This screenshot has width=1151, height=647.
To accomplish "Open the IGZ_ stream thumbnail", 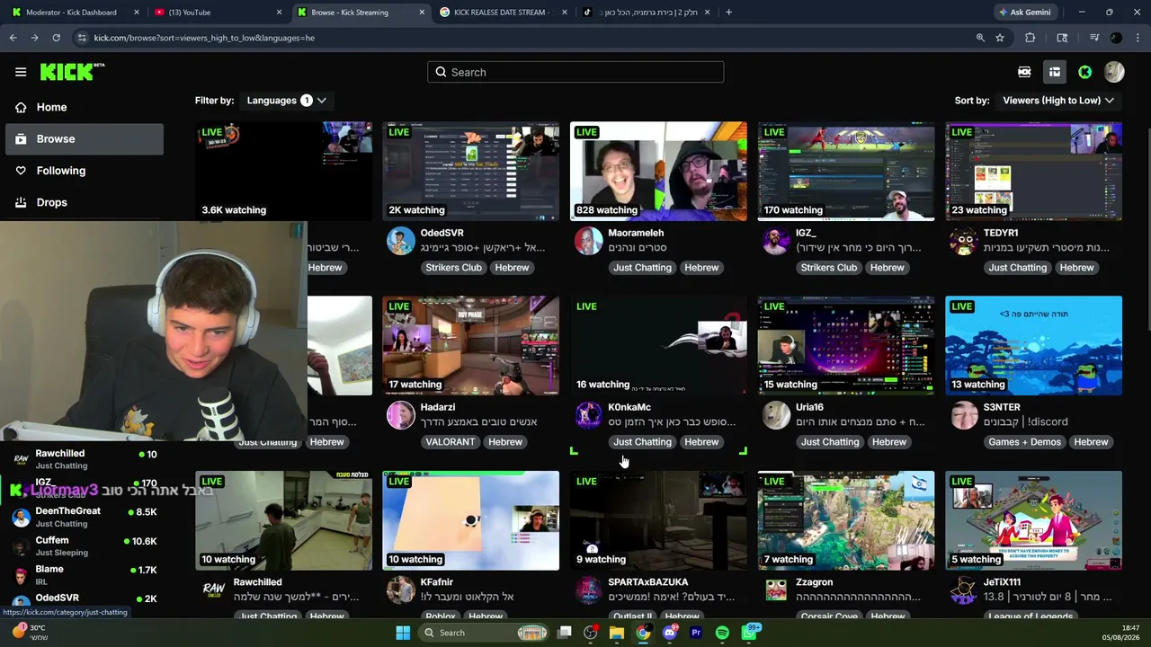I will point(846,171).
